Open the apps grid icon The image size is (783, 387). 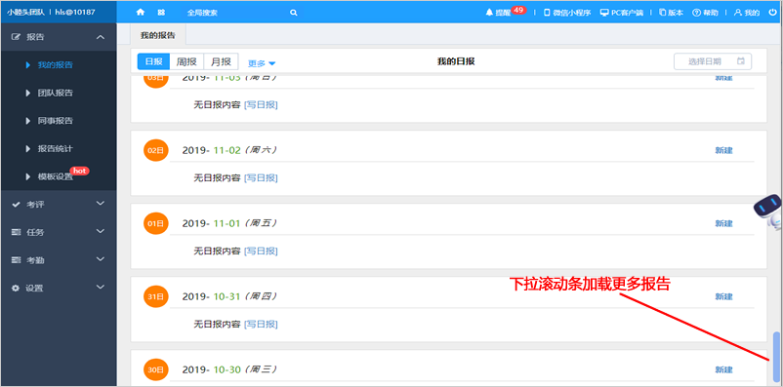click(x=161, y=13)
